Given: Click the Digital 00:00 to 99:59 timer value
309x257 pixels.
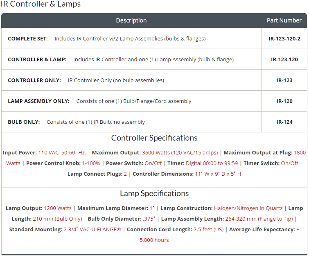Looking at the screenshot, I should (212, 163).
